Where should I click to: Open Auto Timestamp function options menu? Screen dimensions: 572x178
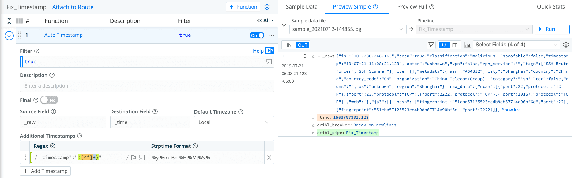tap(271, 35)
